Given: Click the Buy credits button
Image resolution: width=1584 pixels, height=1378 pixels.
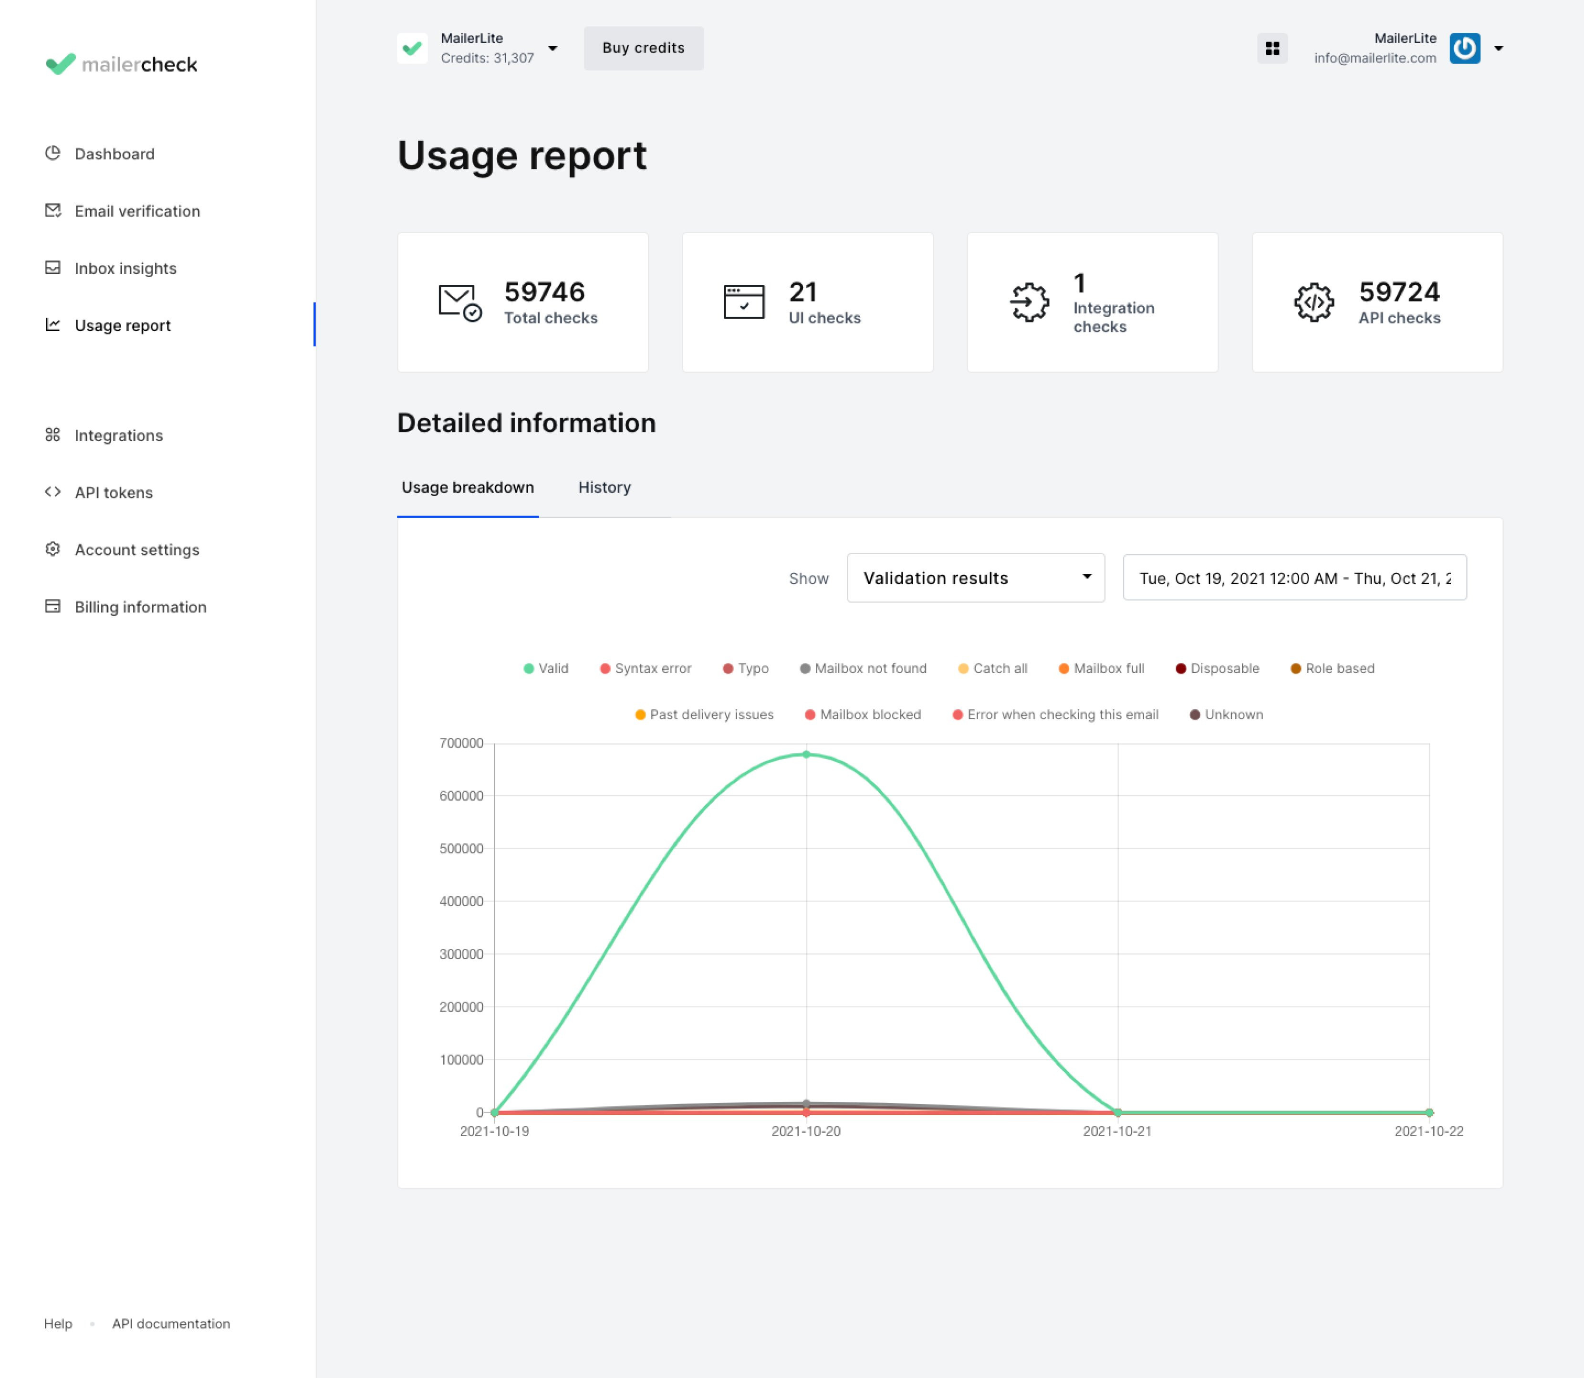Looking at the screenshot, I should pos(643,49).
